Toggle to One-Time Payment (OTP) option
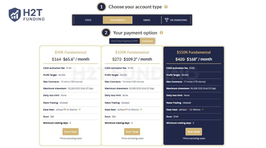Image resolution: width=266 pixels, height=148 pixels. [x=124, y=41]
